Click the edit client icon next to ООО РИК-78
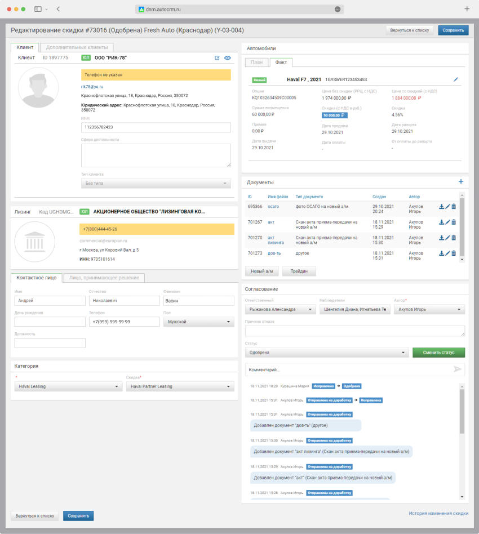479x534 pixels. (217, 58)
